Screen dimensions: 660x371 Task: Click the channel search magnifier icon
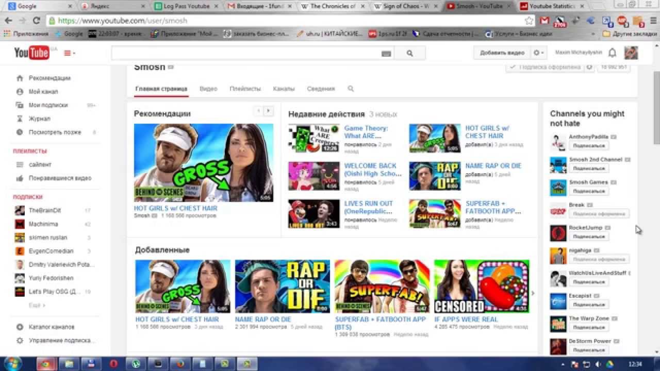coord(351,89)
